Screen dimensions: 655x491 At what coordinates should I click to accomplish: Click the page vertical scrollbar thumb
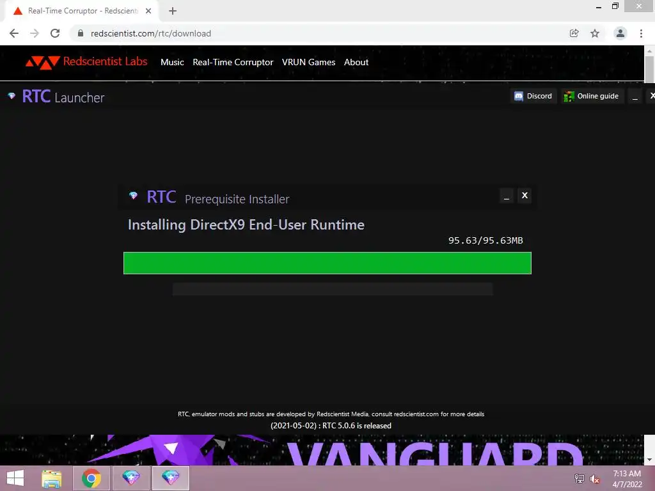point(649,69)
